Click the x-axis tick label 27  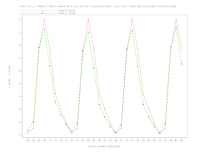point(77,140)
